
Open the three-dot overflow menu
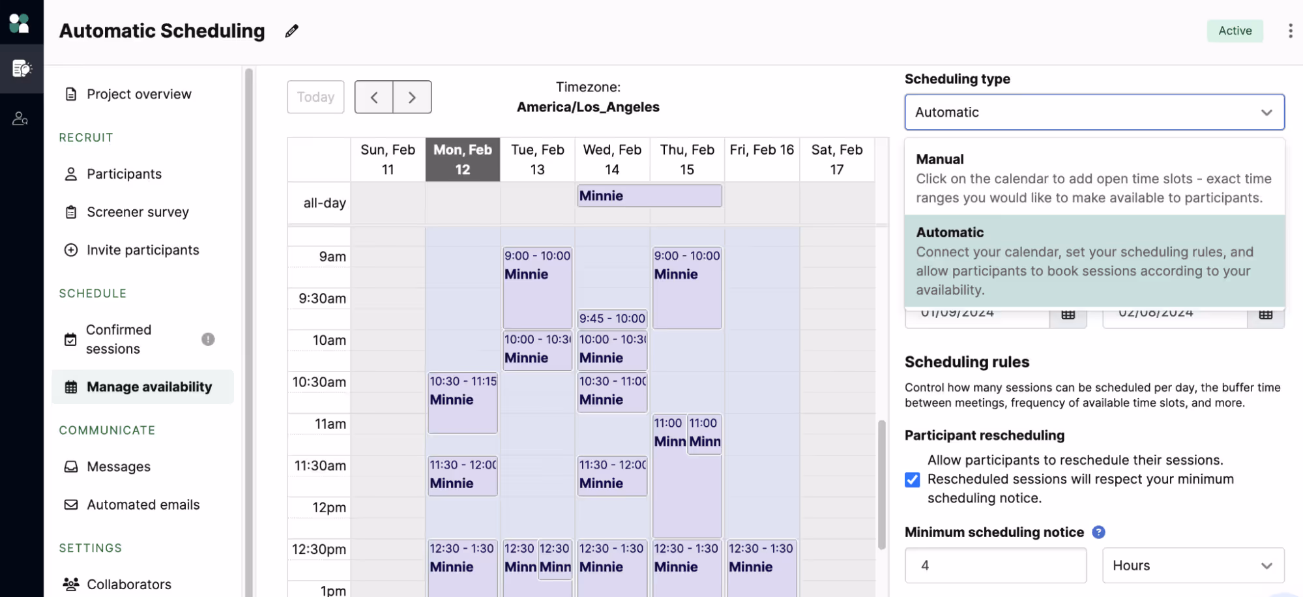(x=1291, y=31)
